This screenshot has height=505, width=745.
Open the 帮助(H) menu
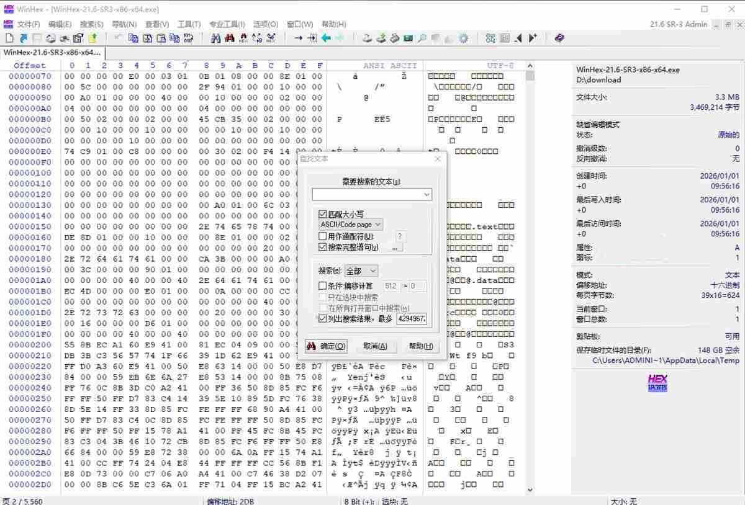click(x=334, y=24)
